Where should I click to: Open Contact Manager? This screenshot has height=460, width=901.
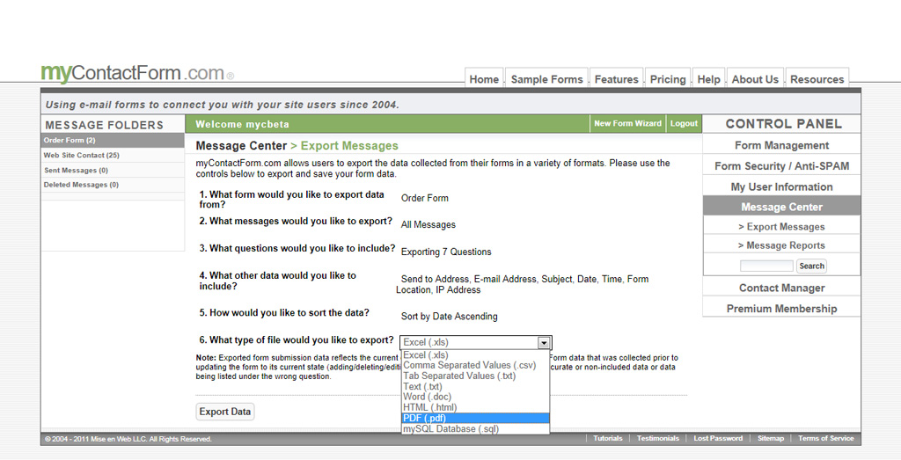(x=781, y=288)
